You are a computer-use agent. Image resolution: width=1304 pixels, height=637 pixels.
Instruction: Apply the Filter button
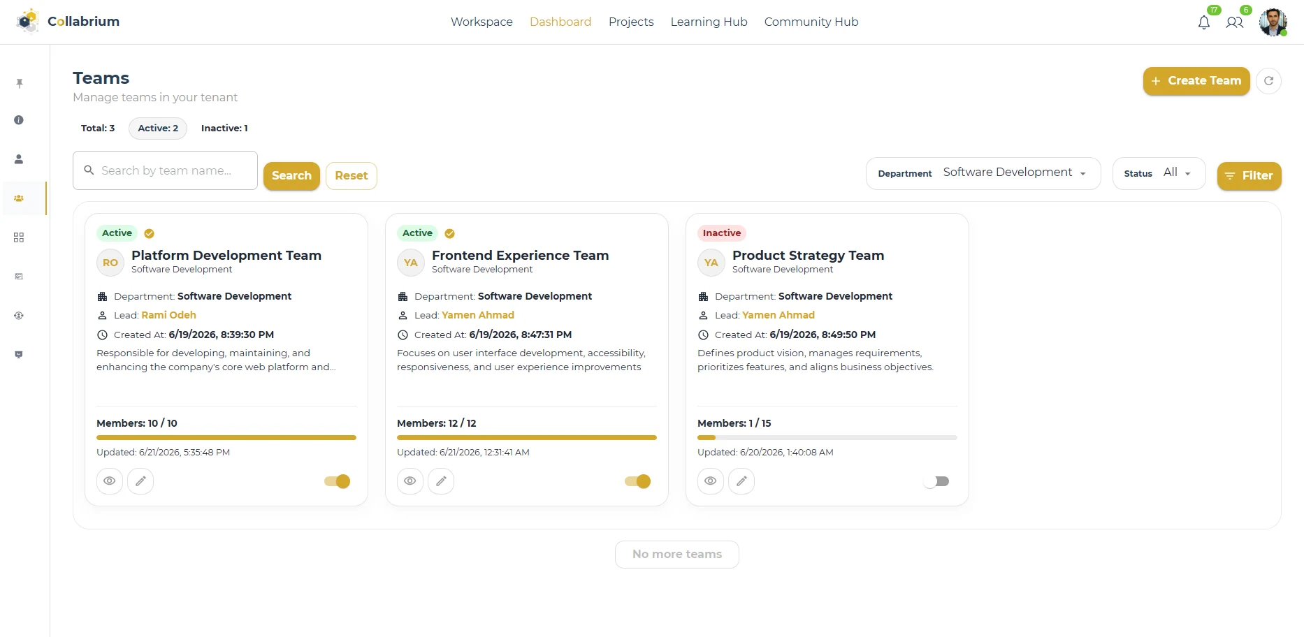click(1249, 176)
